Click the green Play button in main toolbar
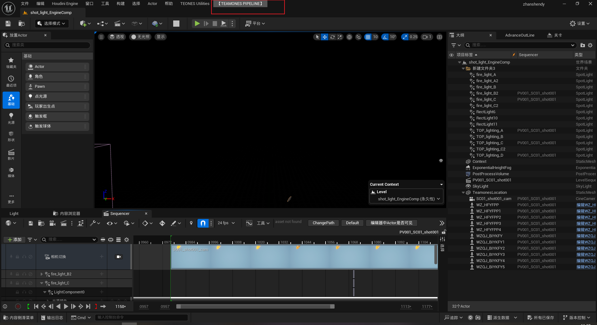Screen dimensions: 597x325 click(197, 24)
